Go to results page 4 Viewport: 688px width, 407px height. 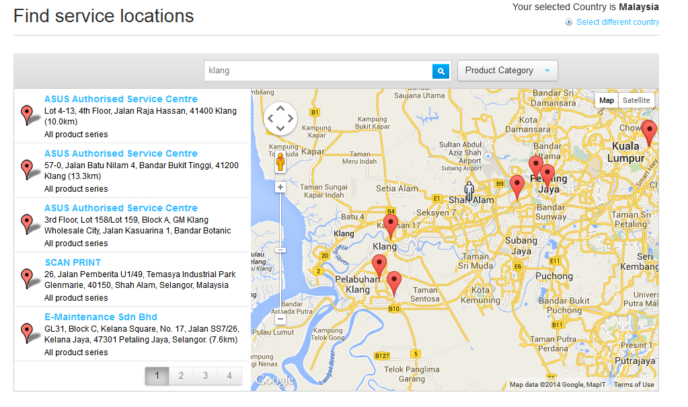(x=229, y=376)
